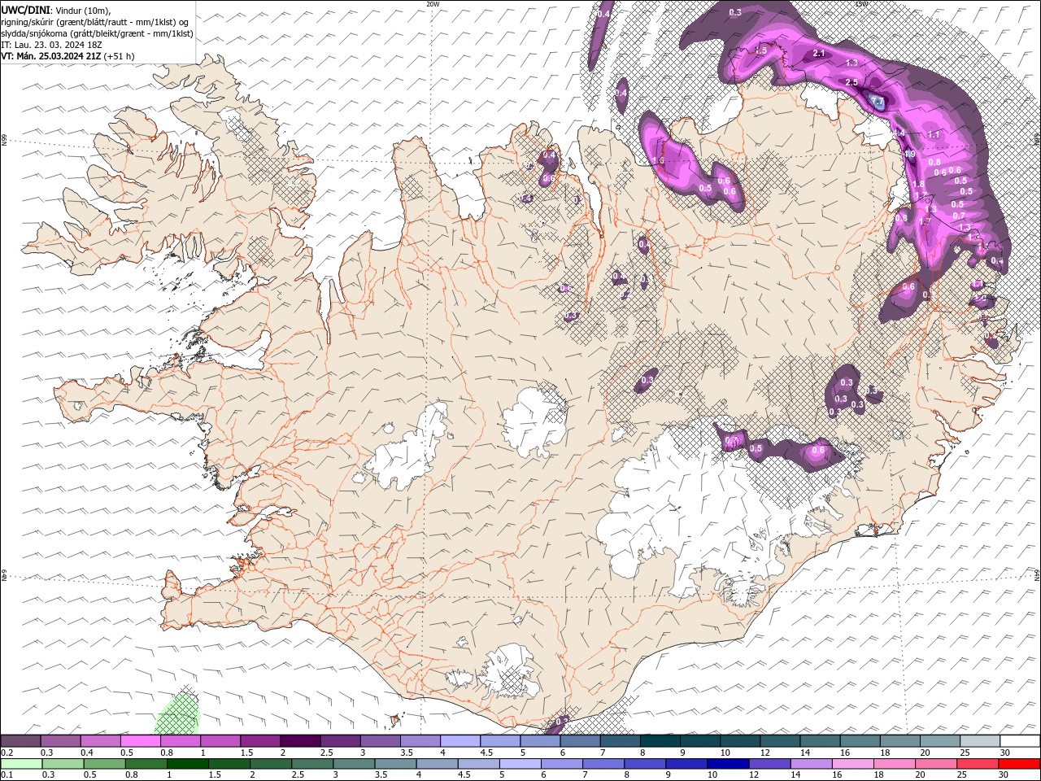Select the lower legend swatch labeled 25
This screenshot has width=1041, height=781.
click(978, 764)
